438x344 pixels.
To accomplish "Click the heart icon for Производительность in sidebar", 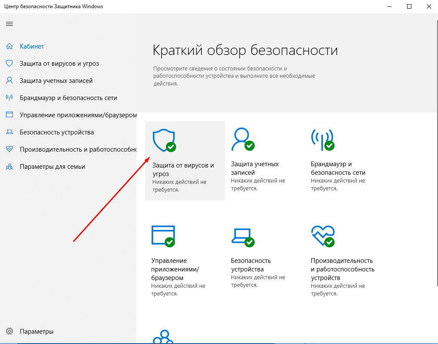I will [9, 149].
